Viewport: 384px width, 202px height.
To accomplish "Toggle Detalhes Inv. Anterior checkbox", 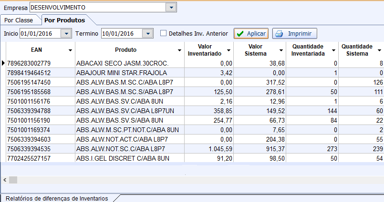I will click(163, 33).
